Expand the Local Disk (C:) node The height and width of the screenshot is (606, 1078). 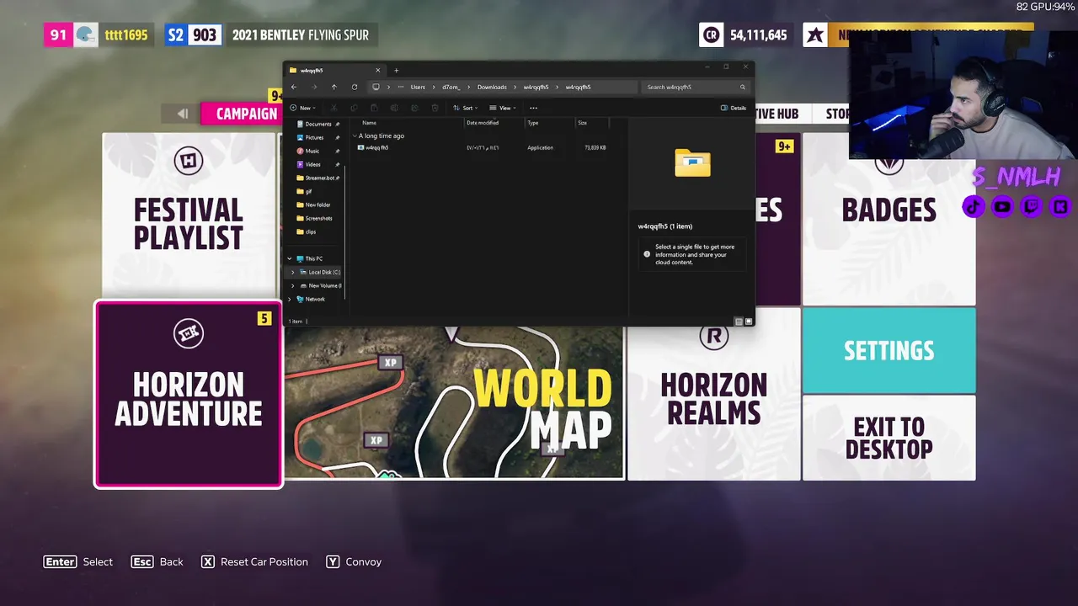pyautogui.click(x=293, y=272)
